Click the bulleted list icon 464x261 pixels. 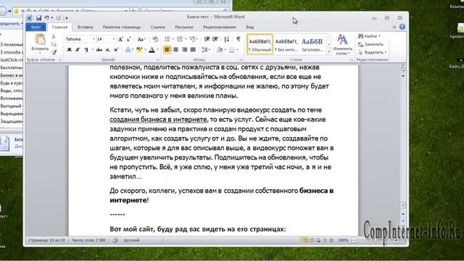point(167,39)
